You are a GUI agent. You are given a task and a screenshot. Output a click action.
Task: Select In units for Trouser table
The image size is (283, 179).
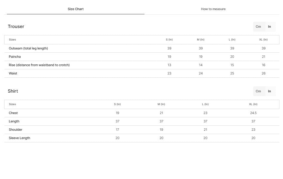[269, 27]
